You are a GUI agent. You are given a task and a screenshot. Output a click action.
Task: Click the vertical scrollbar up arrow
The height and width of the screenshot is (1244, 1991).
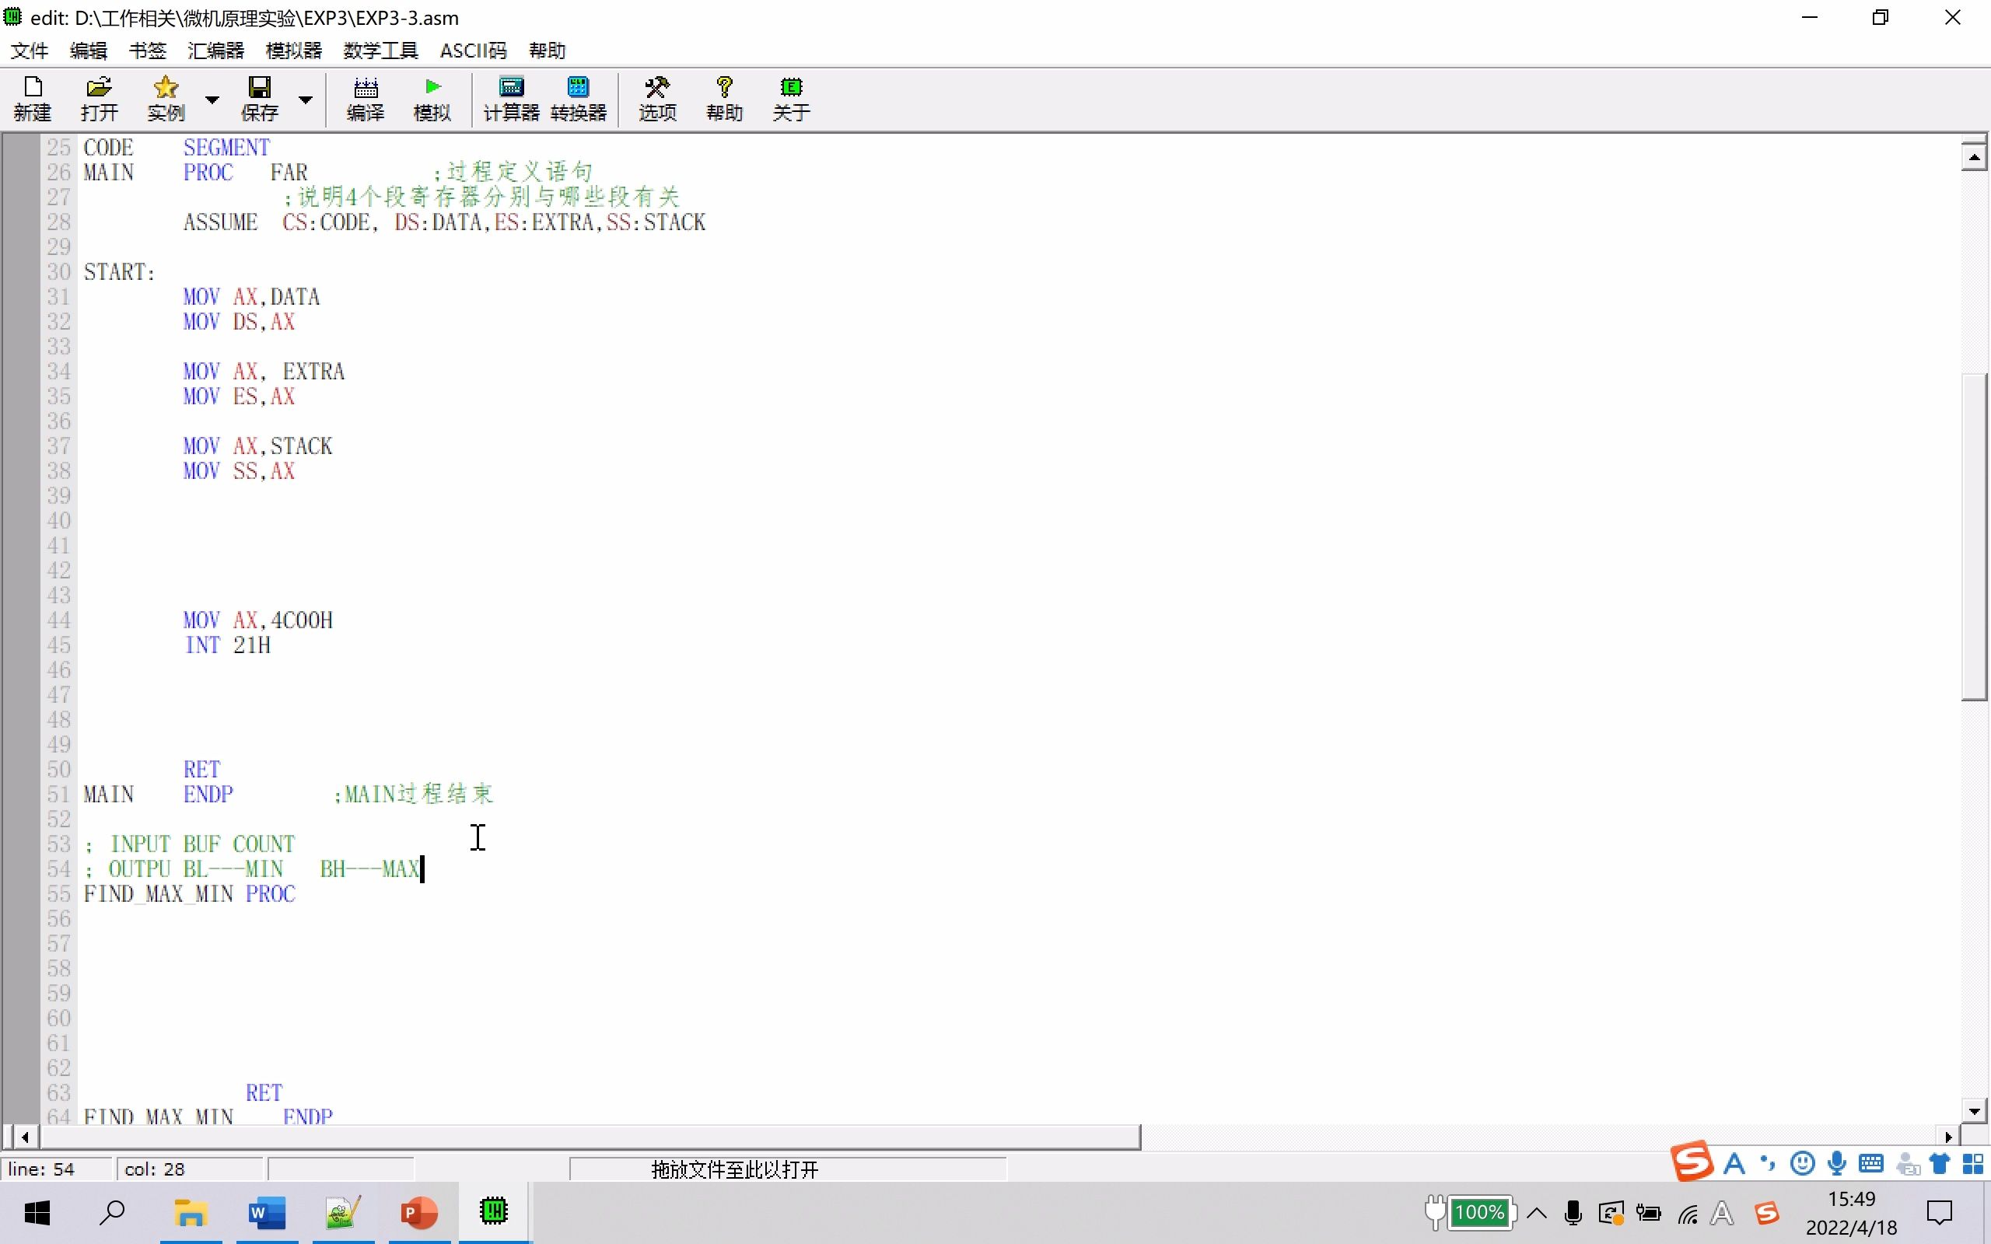click(1975, 156)
